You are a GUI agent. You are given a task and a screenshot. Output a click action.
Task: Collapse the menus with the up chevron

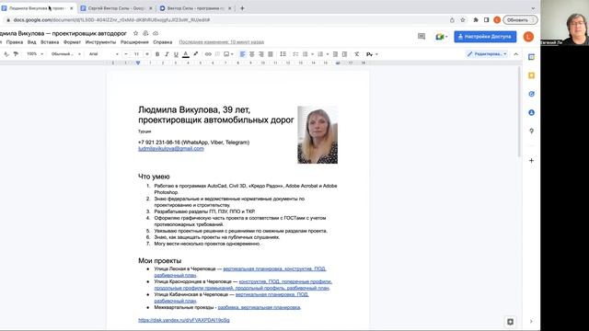click(x=516, y=54)
